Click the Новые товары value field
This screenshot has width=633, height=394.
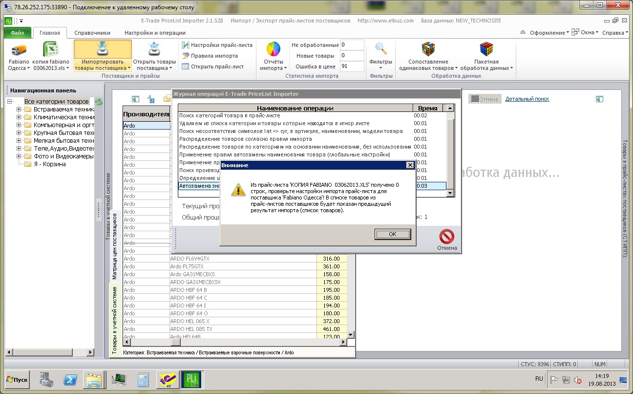coord(352,56)
